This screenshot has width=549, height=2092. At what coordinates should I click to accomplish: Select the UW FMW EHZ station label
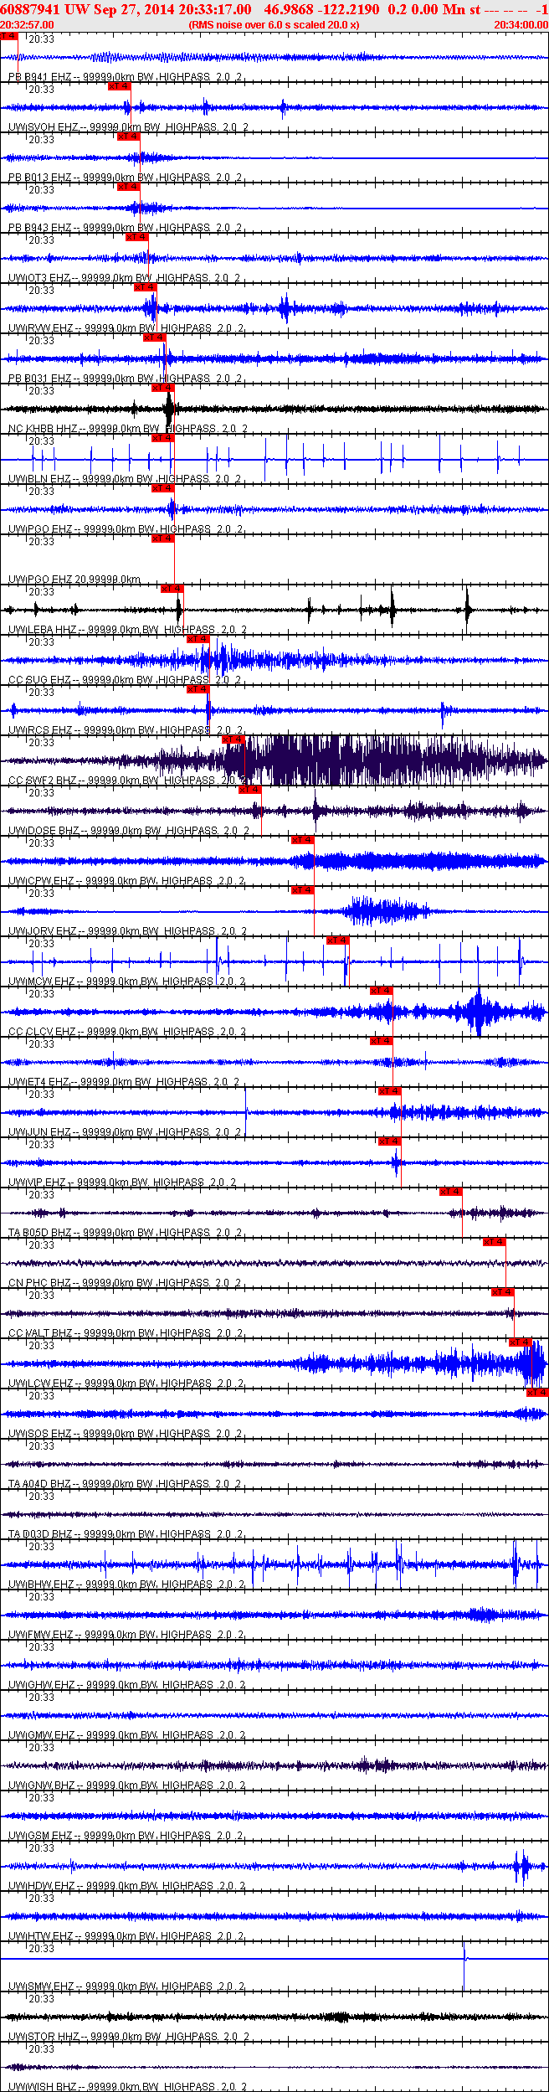pyautogui.click(x=127, y=1635)
